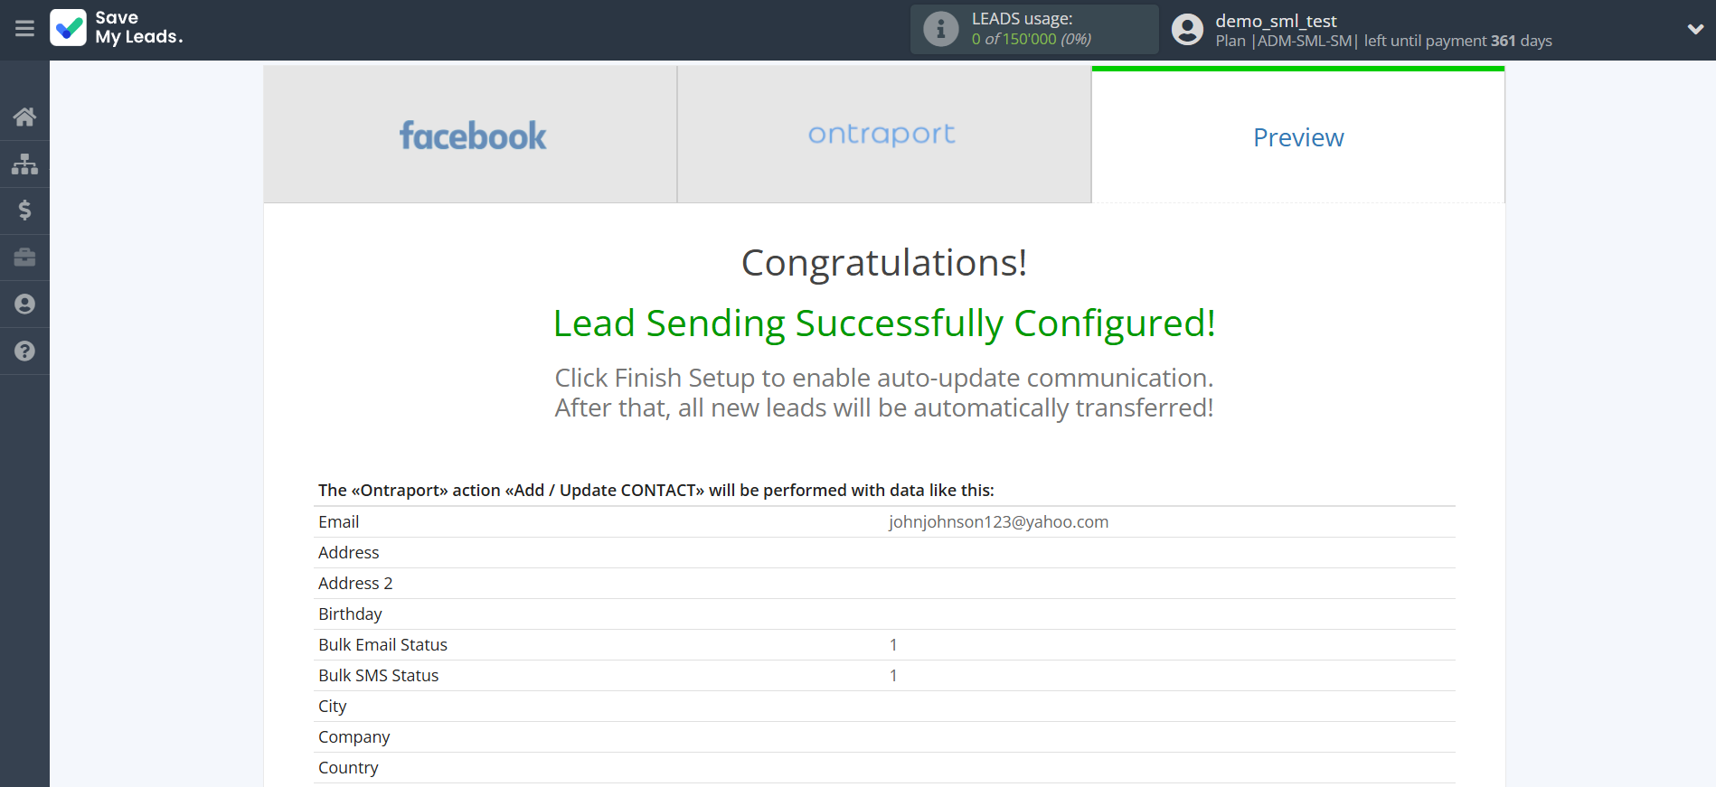Viewport: 1716px width, 787px height.
Task: Click the LEADS usage info icon
Action: click(x=940, y=29)
